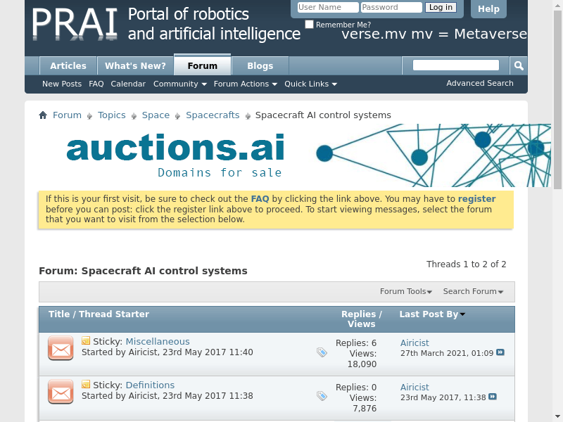
Task: Open the Forum Tools dropdown
Action: [x=406, y=291]
